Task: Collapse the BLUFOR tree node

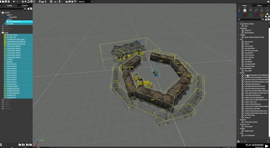Action: [1, 13]
